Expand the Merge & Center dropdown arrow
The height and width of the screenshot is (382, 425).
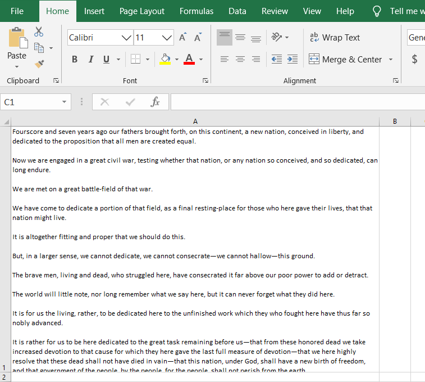pos(391,59)
